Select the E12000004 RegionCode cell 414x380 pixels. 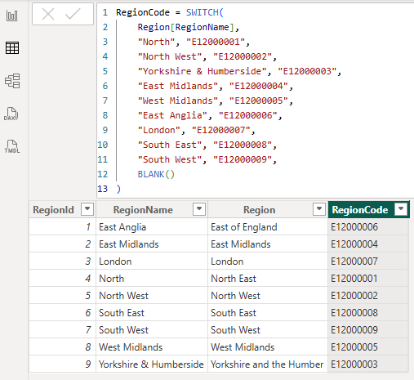pyautogui.click(x=368, y=244)
